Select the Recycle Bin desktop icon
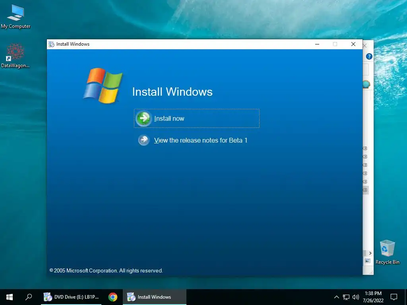The width and height of the screenshot is (407, 305). tap(387, 252)
